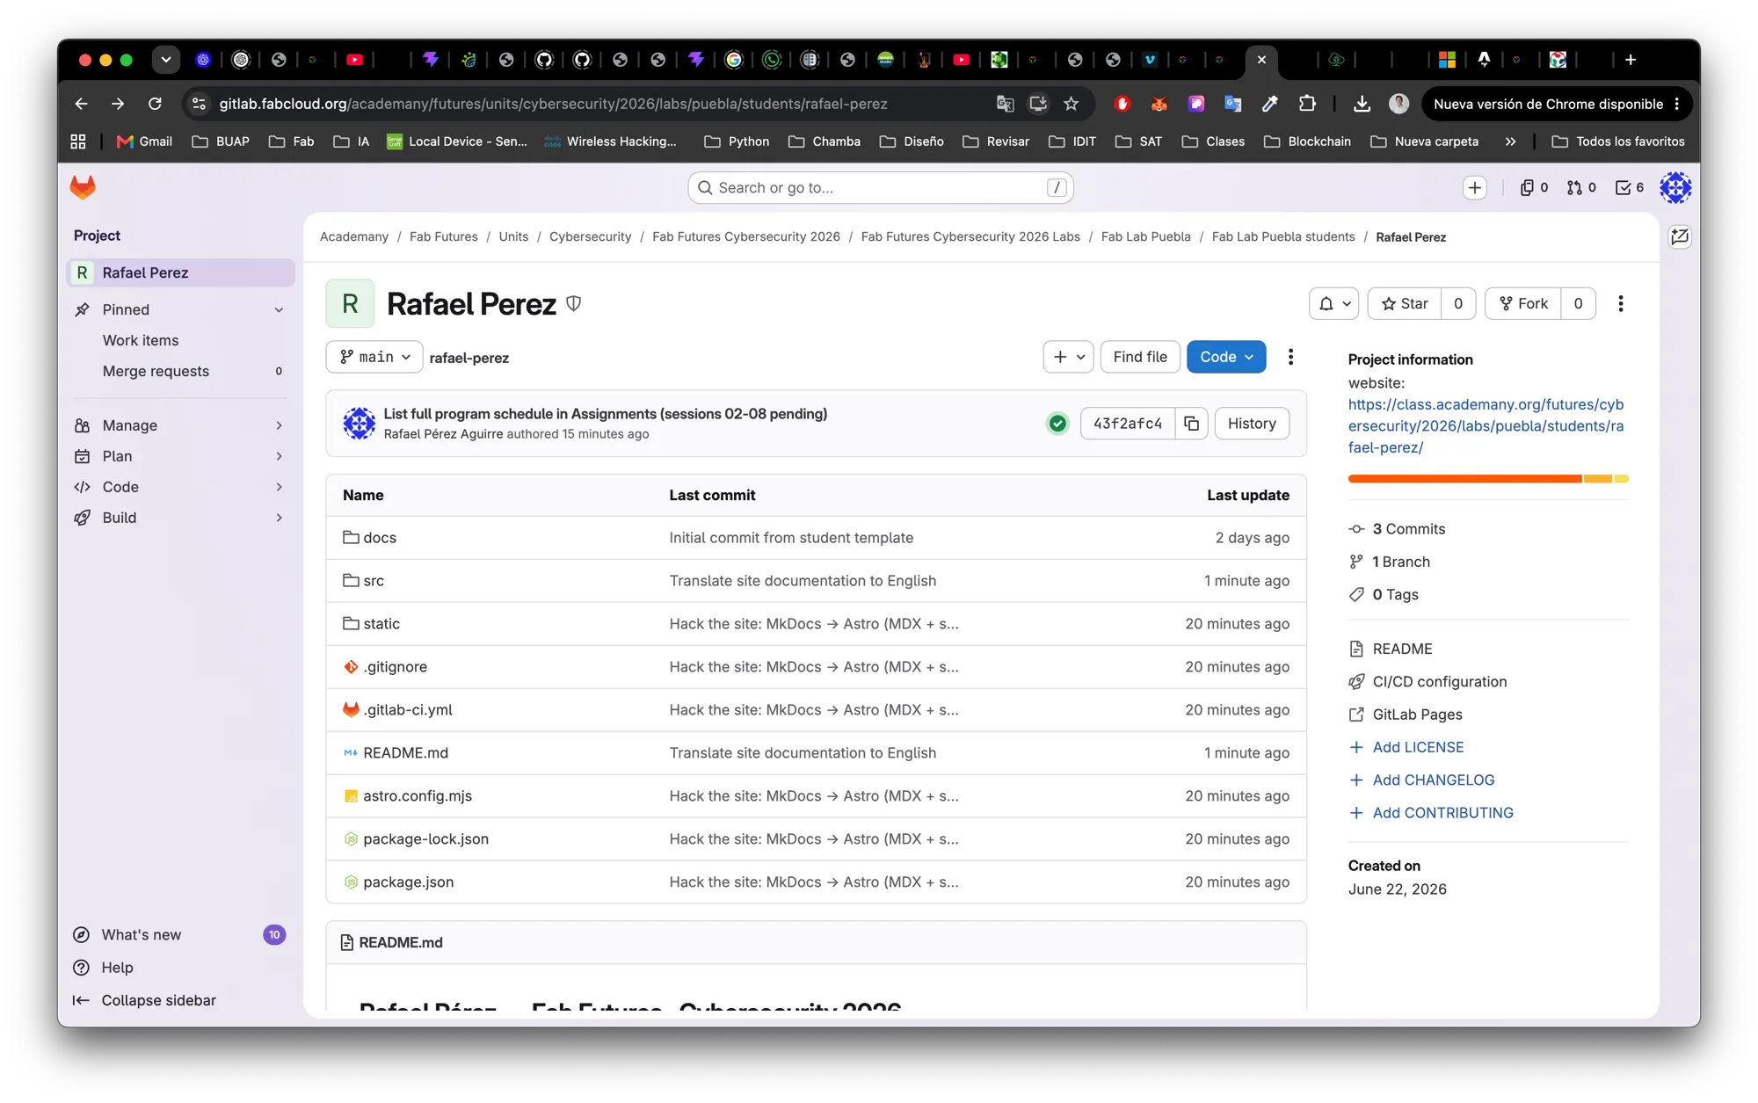Star the Rafael Perez project
1758x1103 pixels.
(1405, 303)
